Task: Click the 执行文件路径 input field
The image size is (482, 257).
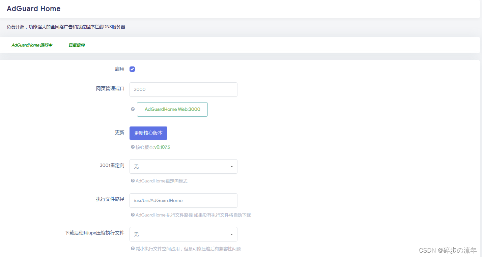Action: click(183, 200)
